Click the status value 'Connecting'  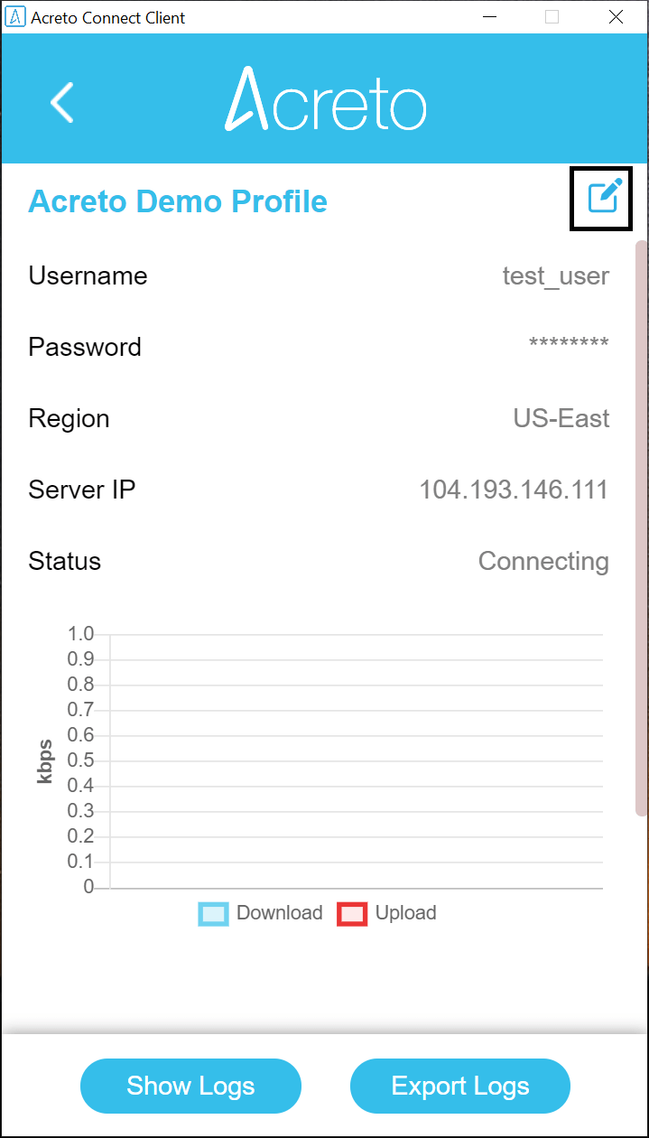click(543, 562)
